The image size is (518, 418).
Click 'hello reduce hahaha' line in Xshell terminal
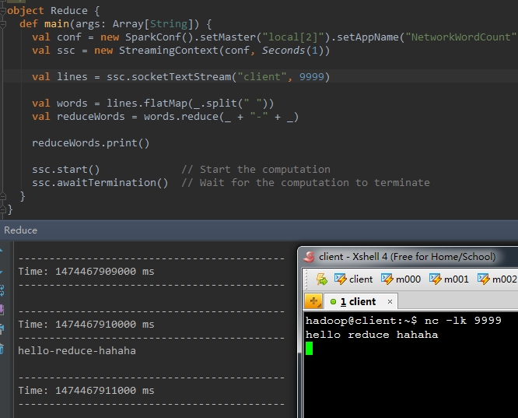click(x=372, y=335)
